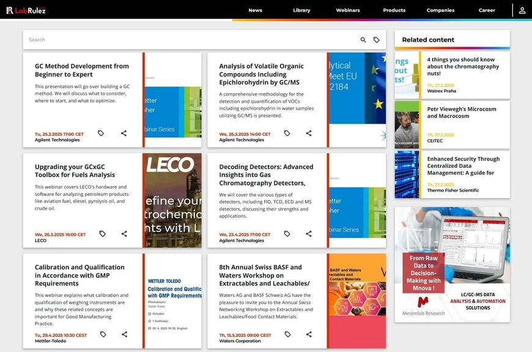Open the Library menu
Image resolution: width=532 pixels, height=352 pixels.
(301, 10)
